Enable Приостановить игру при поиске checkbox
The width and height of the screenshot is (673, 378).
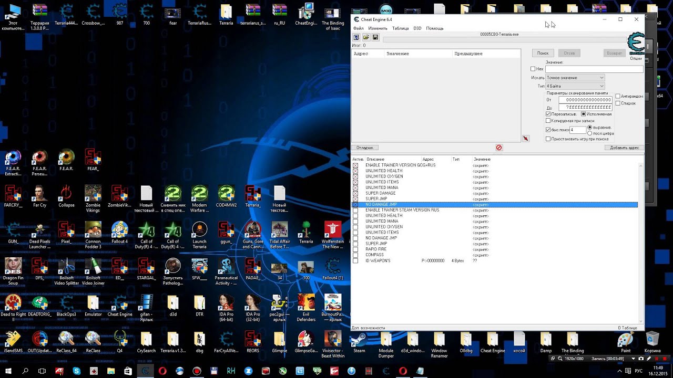[548, 139]
